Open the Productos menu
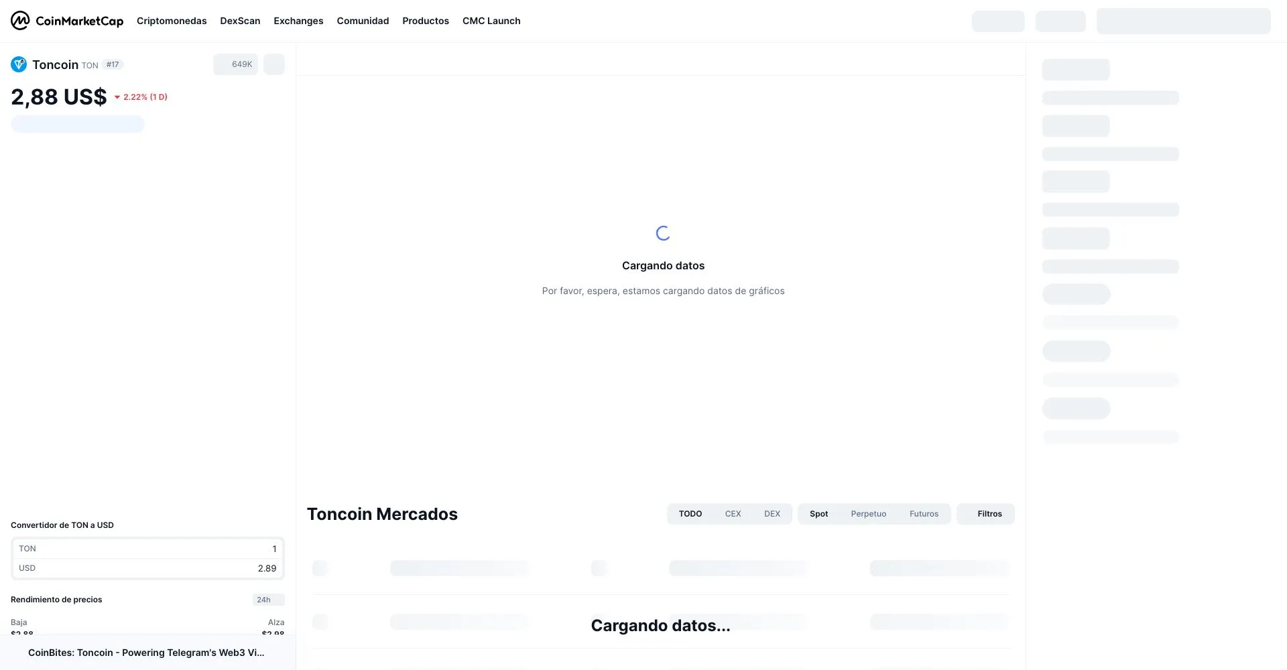Image resolution: width=1287 pixels, height=670 pixels. tap(426, 21)
